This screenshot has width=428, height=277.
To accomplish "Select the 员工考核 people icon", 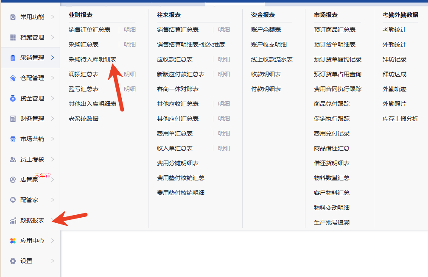I will tap(13, 159).
